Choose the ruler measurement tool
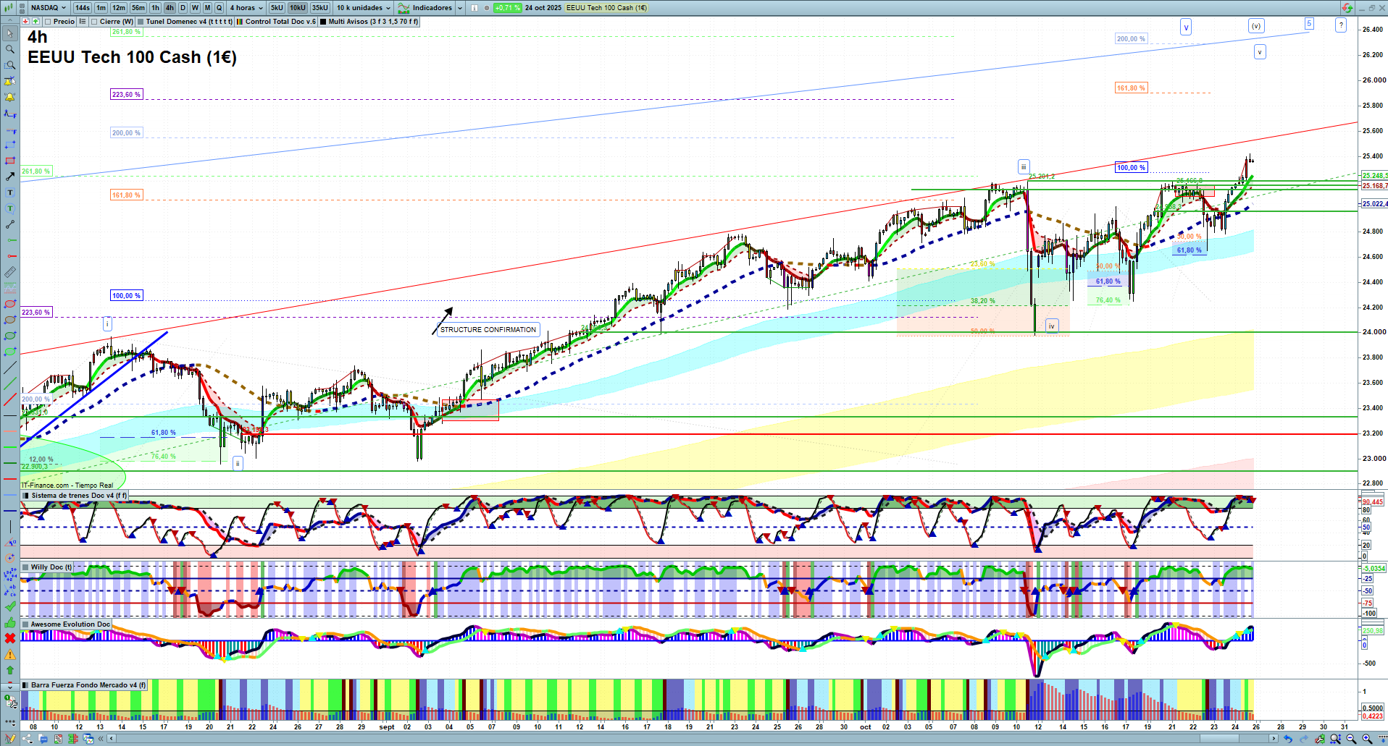The width and height of the screenshot is (1388, 746). pyautogui.click(x=10, y=272)
